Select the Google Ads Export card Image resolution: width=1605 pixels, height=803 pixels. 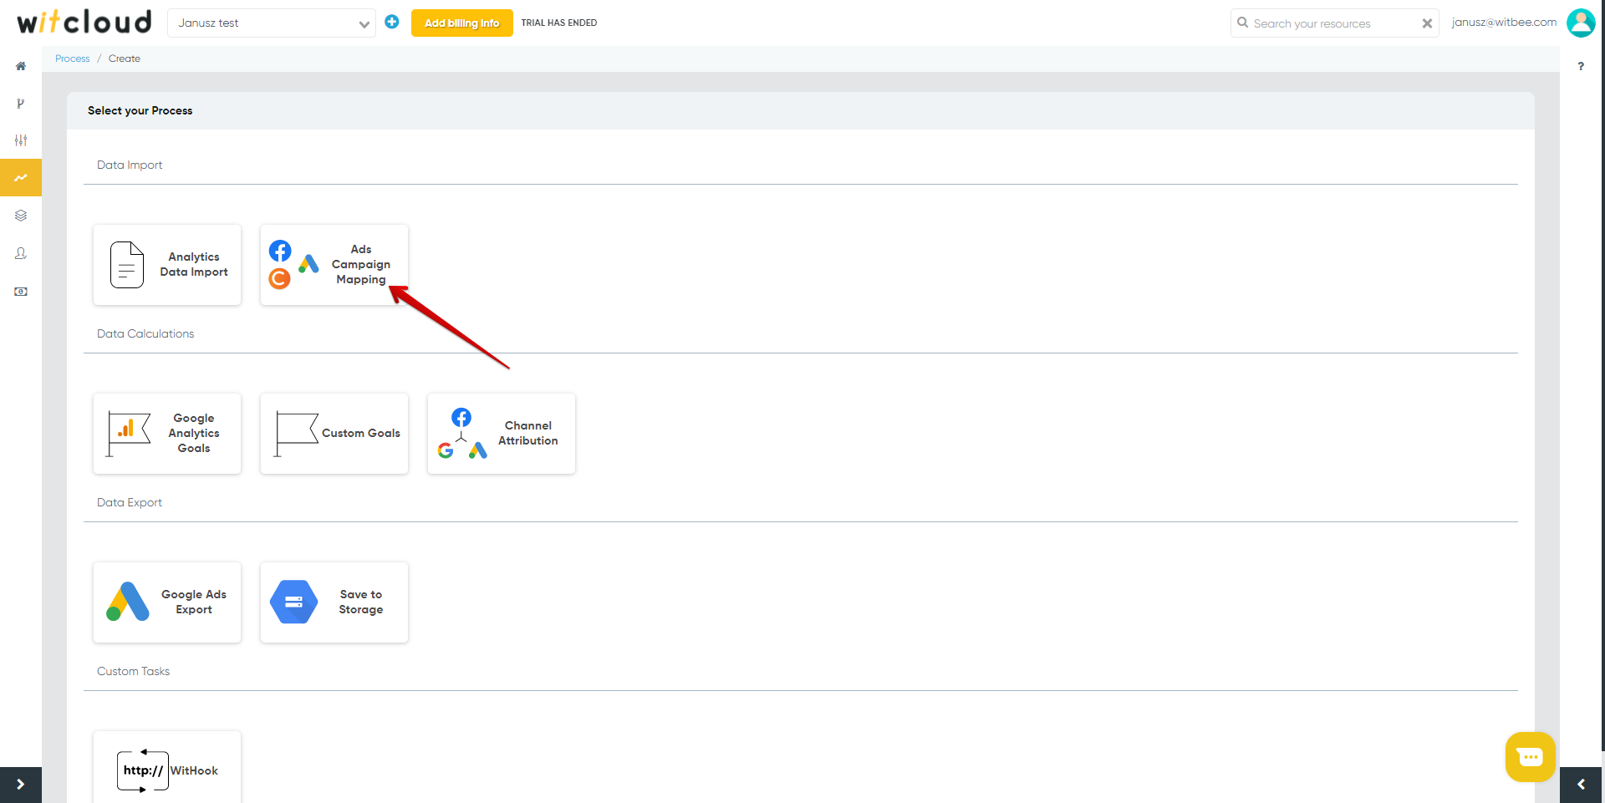click(x=167, y=602)
